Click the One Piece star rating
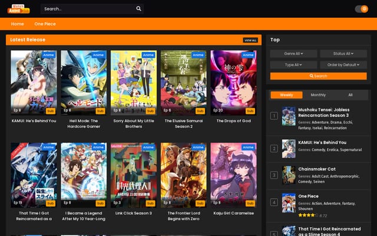377x236 pixels. click(308, 215)
